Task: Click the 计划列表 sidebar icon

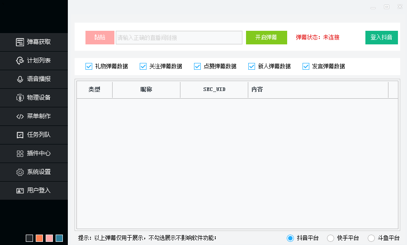Action: pyautogui.click(x=20, y=61)
